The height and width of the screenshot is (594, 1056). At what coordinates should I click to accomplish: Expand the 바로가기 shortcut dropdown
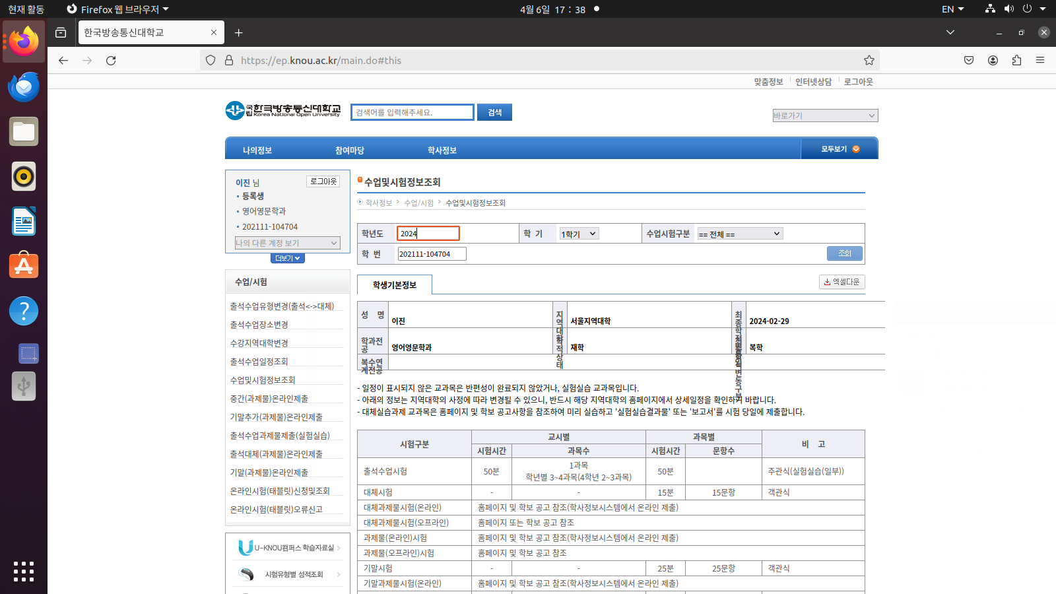[x=824, y=115]
